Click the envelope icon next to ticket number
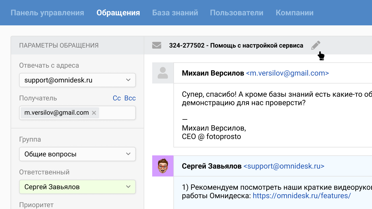Viewport: 372px width, 209px height. pyautogui.click(x=156, y=45)
